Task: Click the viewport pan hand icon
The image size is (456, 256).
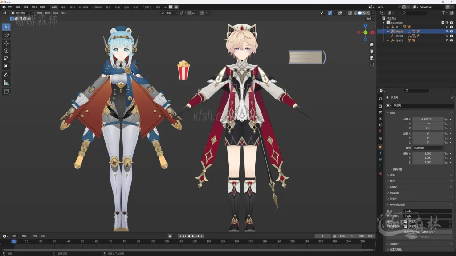Action: pos(371,51)
